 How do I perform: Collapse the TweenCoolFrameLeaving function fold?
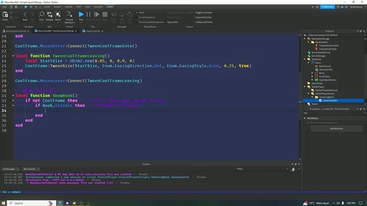coord(13,56)
